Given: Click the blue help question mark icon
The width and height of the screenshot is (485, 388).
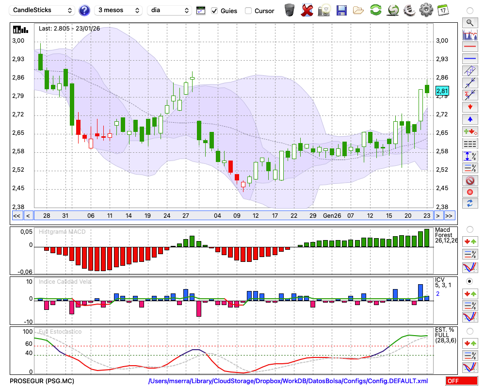Looking at the screenshot, I should coord(84,10).
